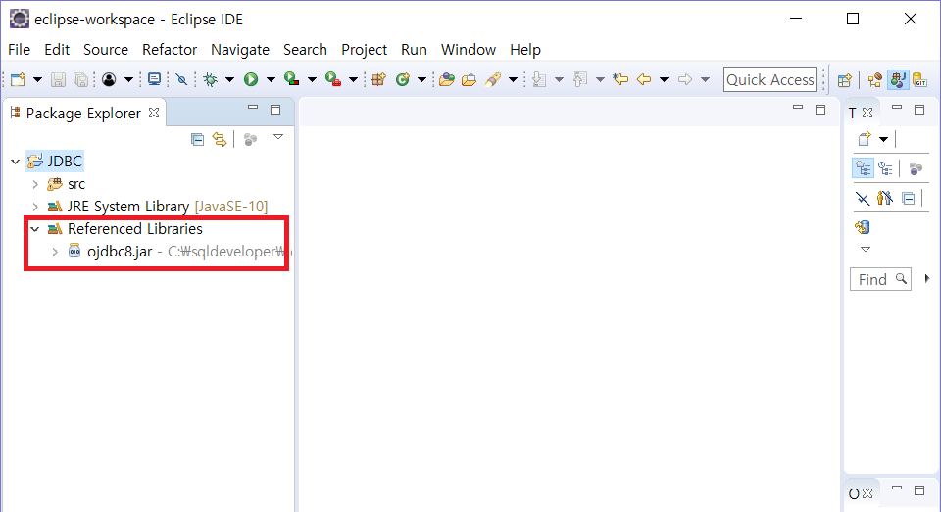This screenshot has width=941, height=512.
Task: Click the New wizard toolbar icon
Action: (18, 79)
